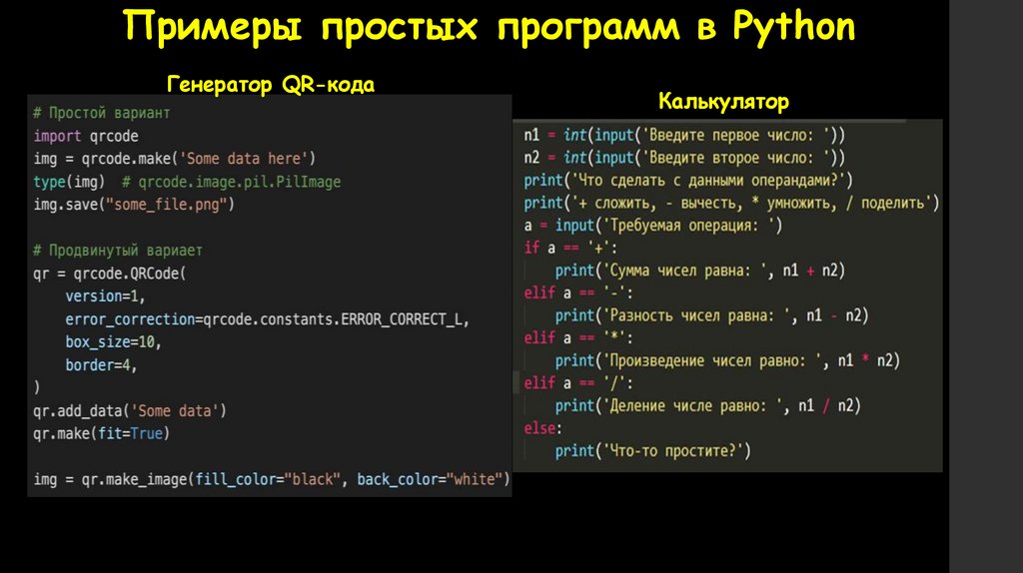Click the line with 'Введите второе число: '
This screenshot has height=573, width=1023.
[x=684, y=158]
